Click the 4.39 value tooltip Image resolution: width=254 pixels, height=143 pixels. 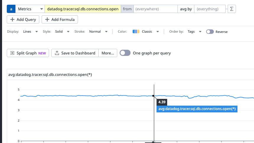(x=162, y=102)
